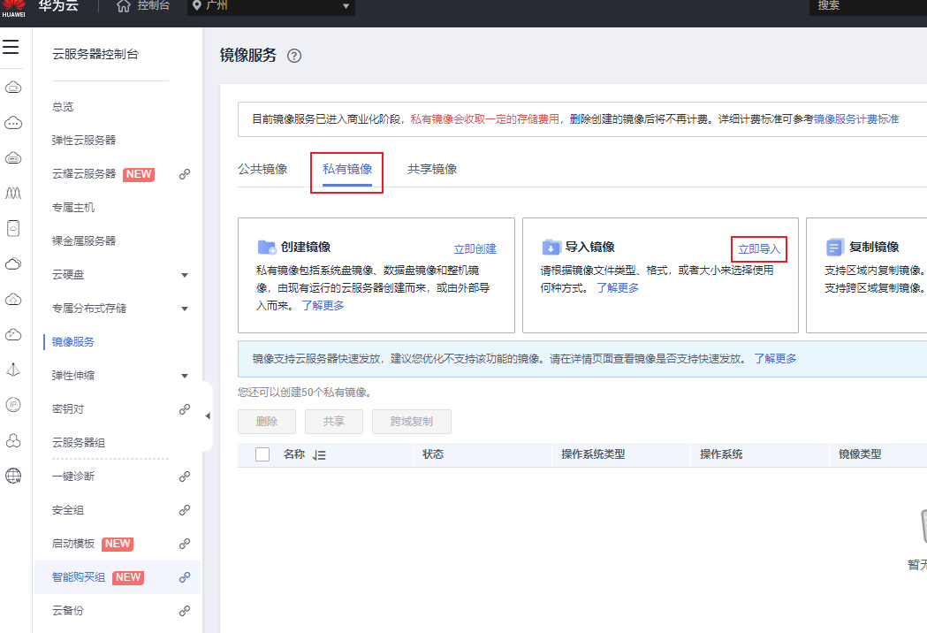This screenshot has width=927, height=633.
Task: Click the help question mark beside 镜像服务
Action: coord(294,55)
